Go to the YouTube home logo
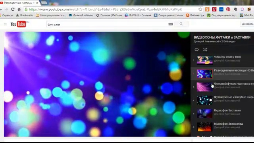Viewport: 254px width, 143px height. click(18, 24)
